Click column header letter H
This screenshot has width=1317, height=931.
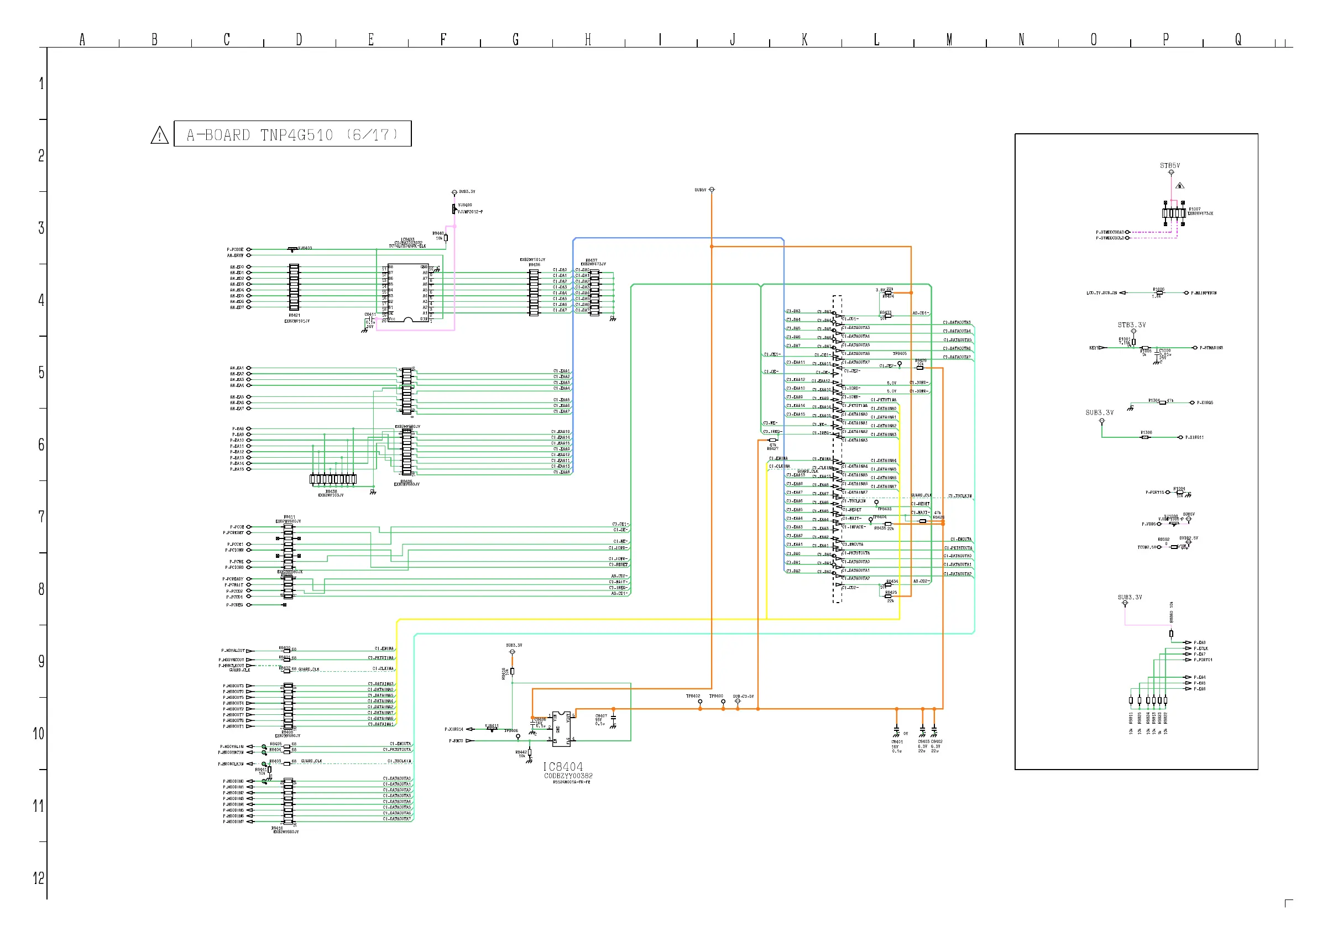pos(588,40)
